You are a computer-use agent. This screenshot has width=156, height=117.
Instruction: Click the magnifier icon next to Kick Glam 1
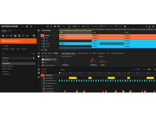(57, 56)
